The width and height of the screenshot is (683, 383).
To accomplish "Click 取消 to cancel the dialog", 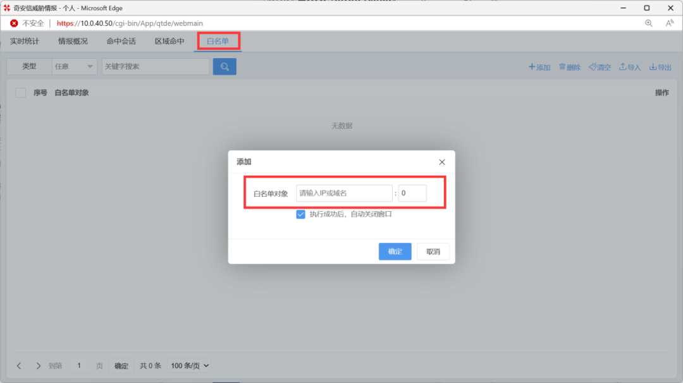I will click(433, 252).
